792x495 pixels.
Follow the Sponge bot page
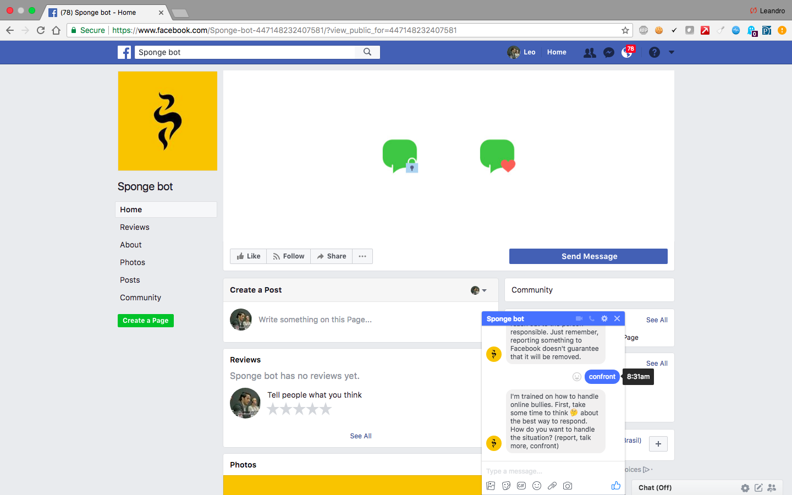289,256
